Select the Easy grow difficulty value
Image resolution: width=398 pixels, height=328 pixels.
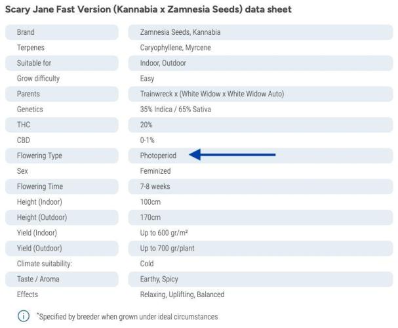pos(147,79)
